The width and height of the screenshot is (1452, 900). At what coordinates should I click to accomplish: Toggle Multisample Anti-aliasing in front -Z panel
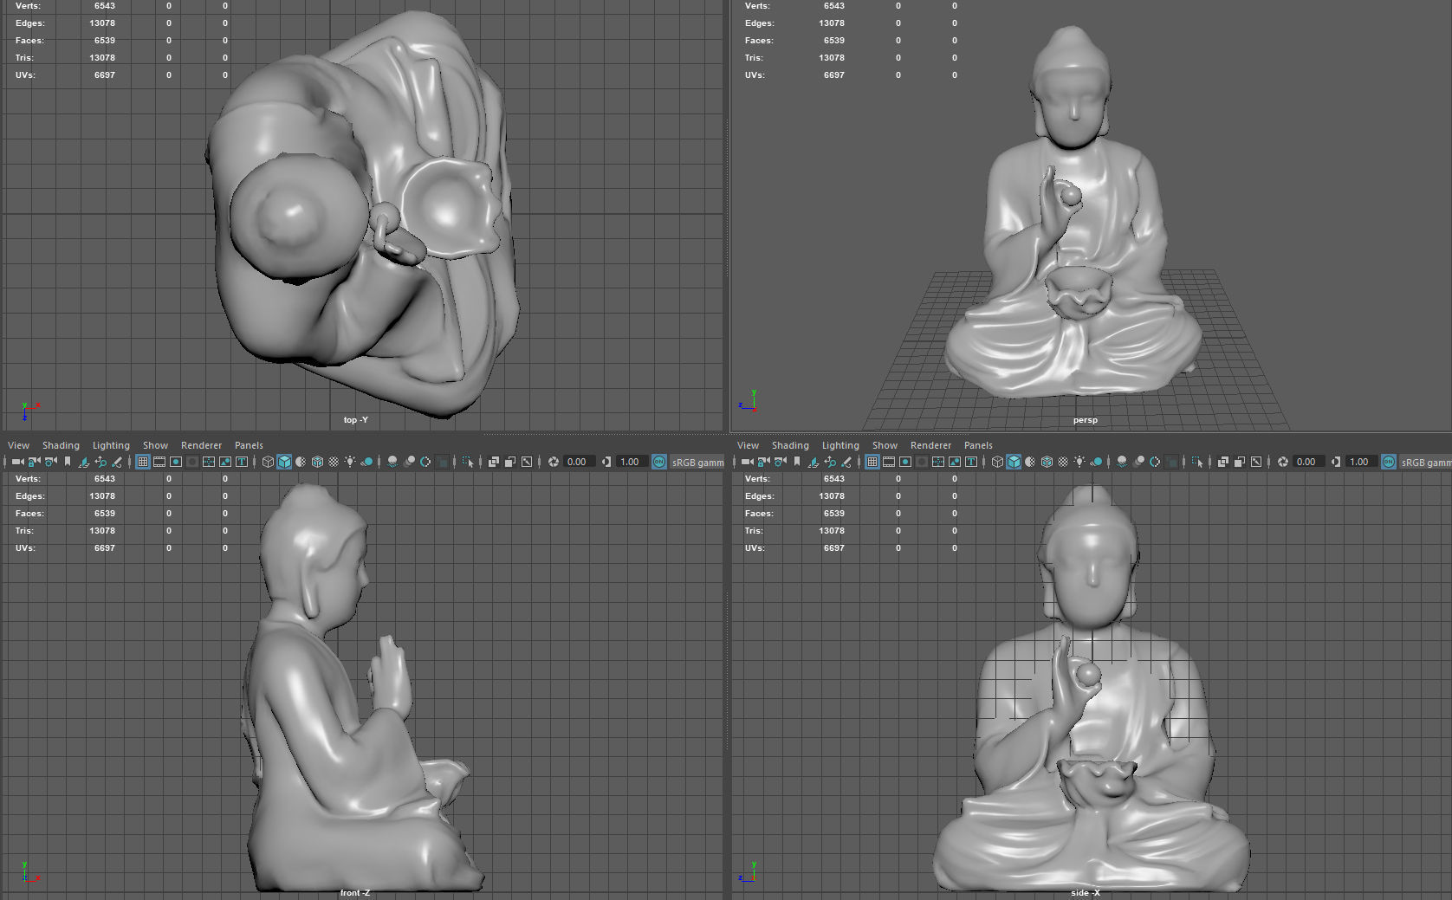425,462
